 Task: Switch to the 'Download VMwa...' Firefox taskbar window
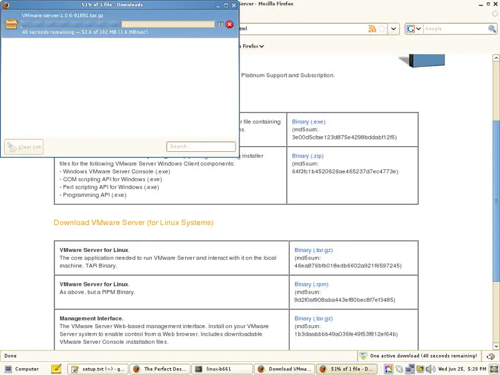click(x=284, y=369)
